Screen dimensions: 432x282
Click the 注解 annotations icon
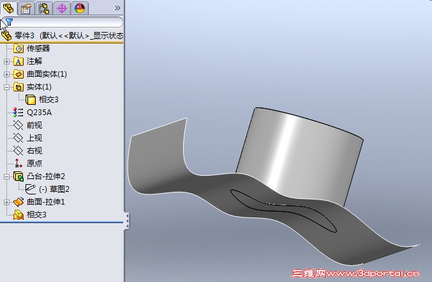[x=19, y=61]
